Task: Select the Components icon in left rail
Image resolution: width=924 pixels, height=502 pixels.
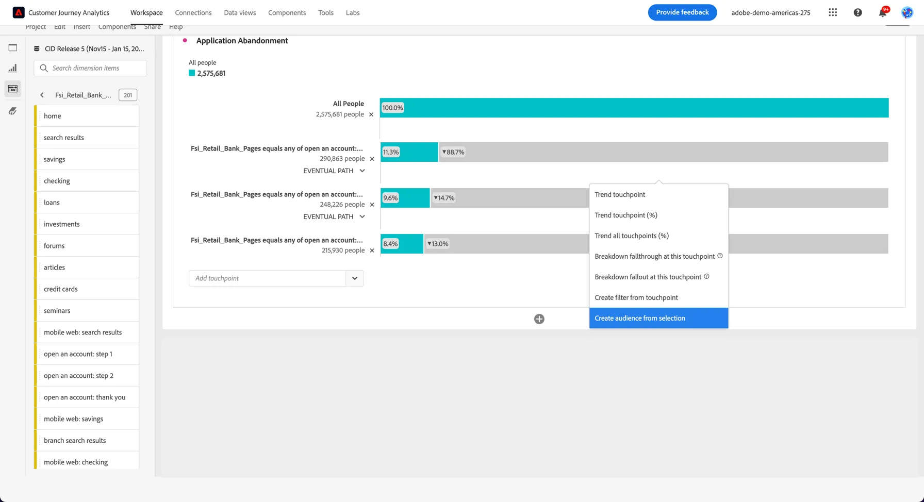Action: point(13,89)
